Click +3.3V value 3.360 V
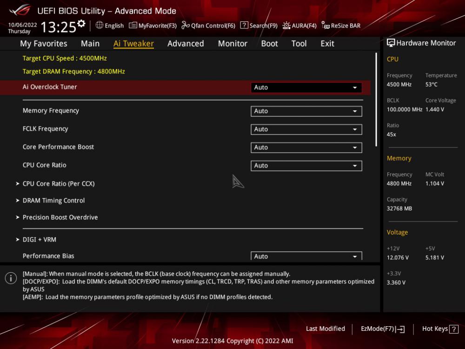 click(396, 282)
